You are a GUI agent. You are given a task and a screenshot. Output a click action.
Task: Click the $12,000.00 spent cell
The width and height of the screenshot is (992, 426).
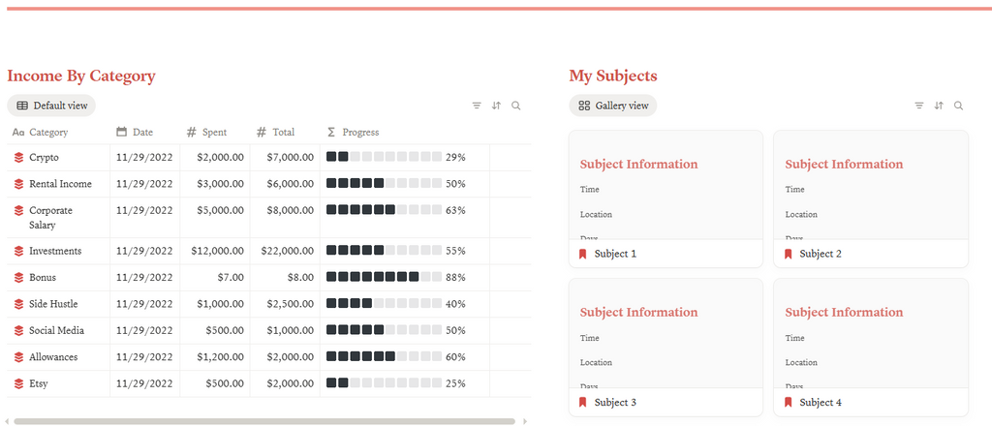(x=215, y=251)
